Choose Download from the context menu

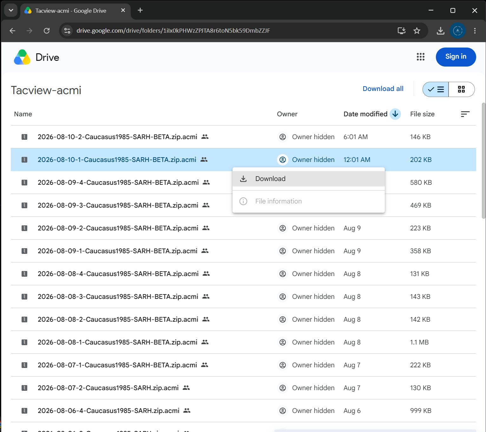point(309,179)
